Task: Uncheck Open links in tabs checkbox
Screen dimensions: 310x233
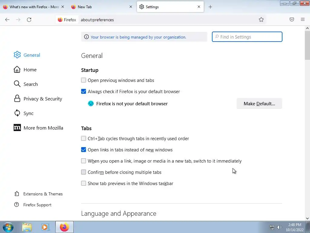Action: coord(84,150)
